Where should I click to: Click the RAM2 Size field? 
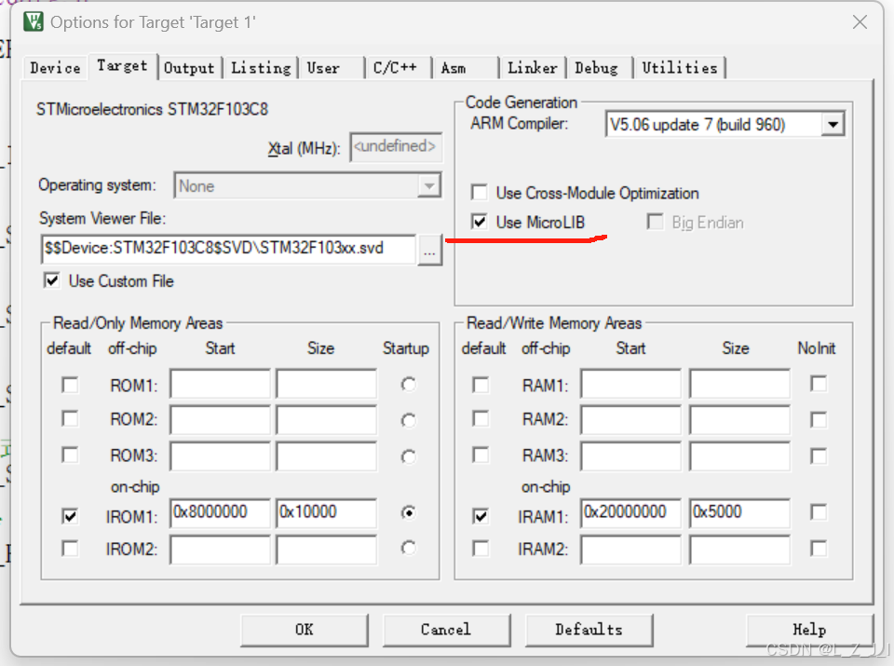(739, 420)
